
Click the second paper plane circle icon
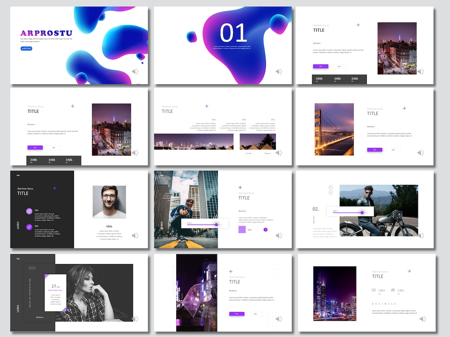coord(29,226)
